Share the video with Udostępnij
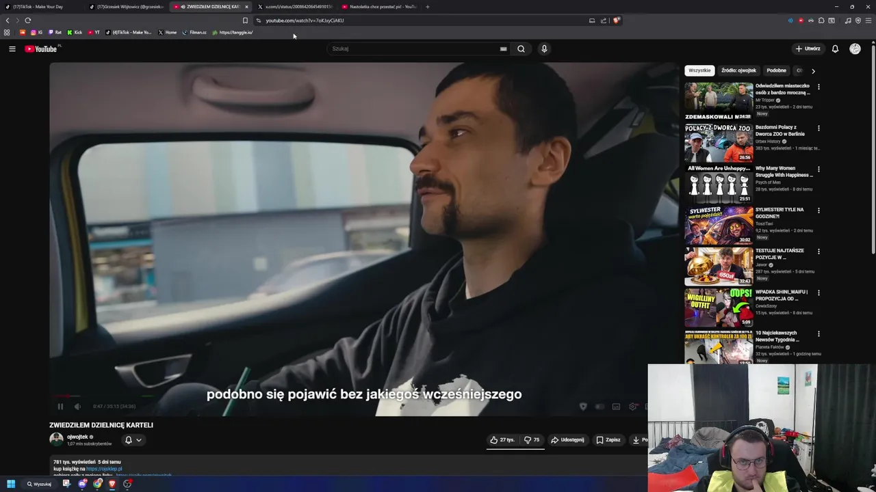This screenshot has height=492, width=876. tap(568, 440)
